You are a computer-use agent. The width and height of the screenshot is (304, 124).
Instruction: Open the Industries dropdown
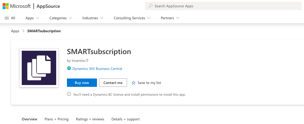point(93,18)
